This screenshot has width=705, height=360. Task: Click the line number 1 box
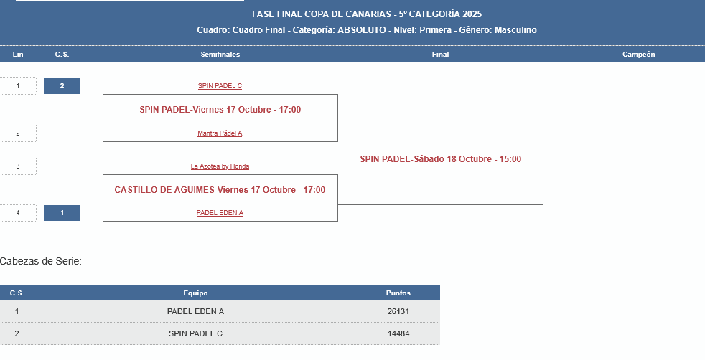(18, 86)
